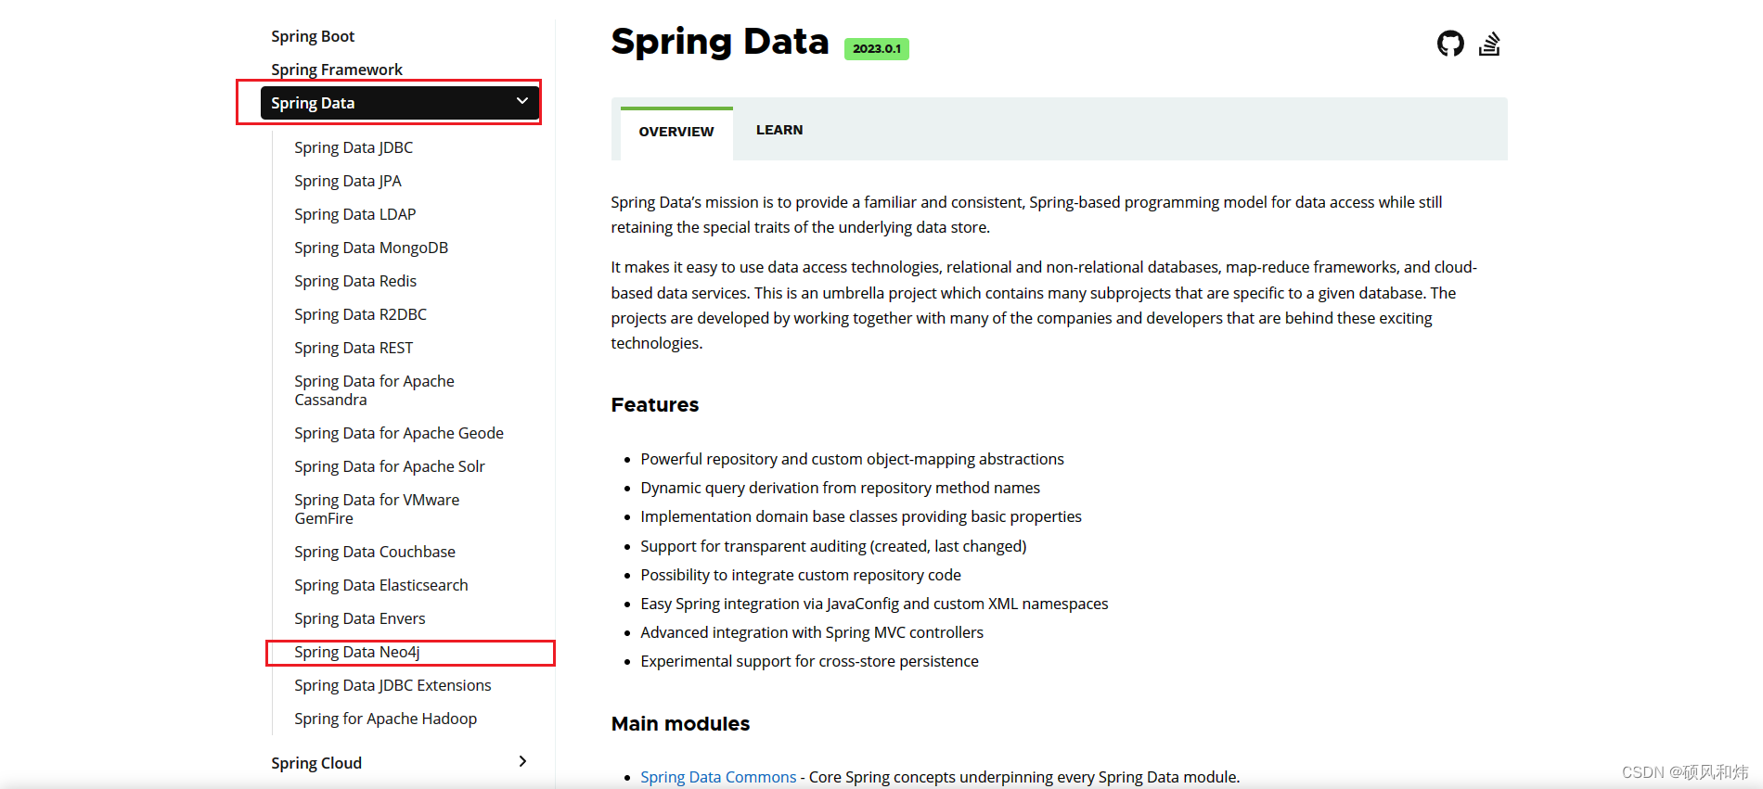Open Spring Data for Apache Cassandra
Screen dimensions: 1763x789
pos(375,390)
